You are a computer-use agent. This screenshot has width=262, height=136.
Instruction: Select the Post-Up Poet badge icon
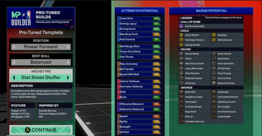214,78
